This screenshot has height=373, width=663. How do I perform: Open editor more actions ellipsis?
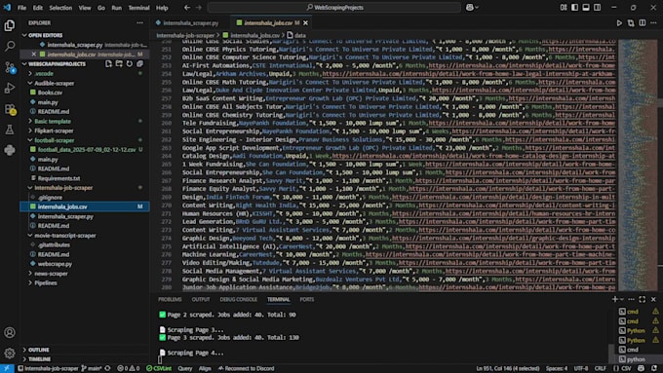point(653,22)
